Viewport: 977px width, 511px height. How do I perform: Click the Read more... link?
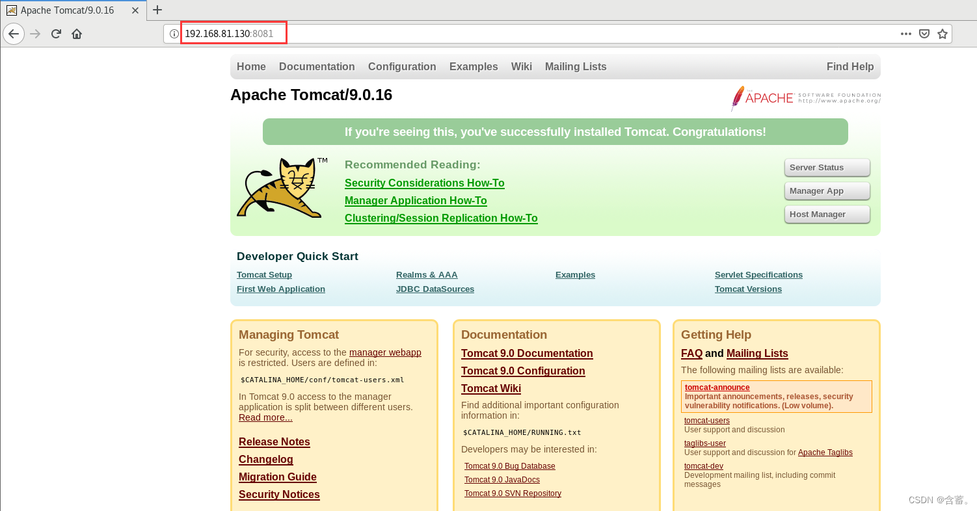point(265,417)
